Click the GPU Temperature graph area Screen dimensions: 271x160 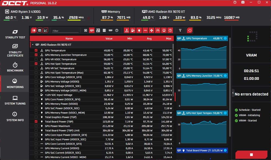[x=204, y=57]
